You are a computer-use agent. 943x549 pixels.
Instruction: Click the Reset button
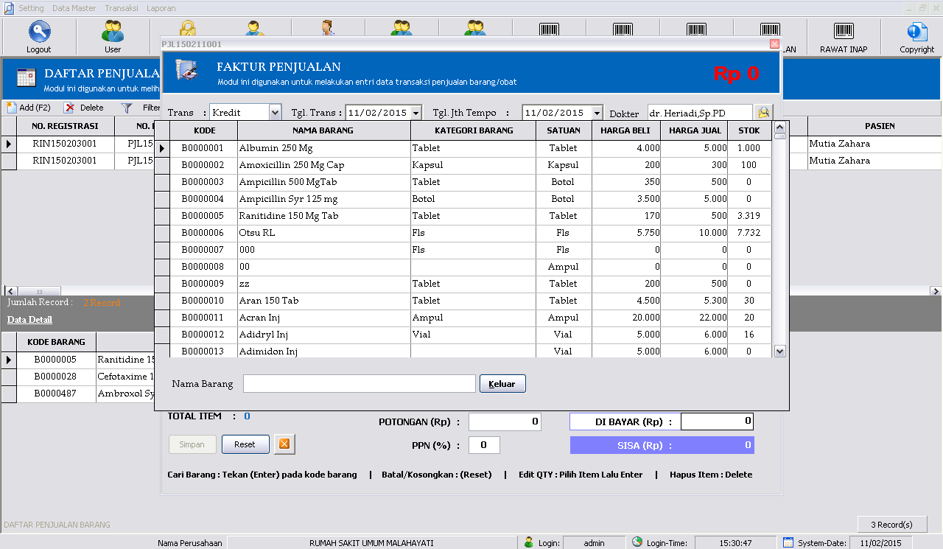tap(245, 444)
